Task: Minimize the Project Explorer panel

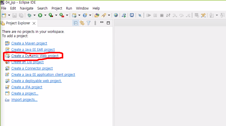Action: coord(102,22)
